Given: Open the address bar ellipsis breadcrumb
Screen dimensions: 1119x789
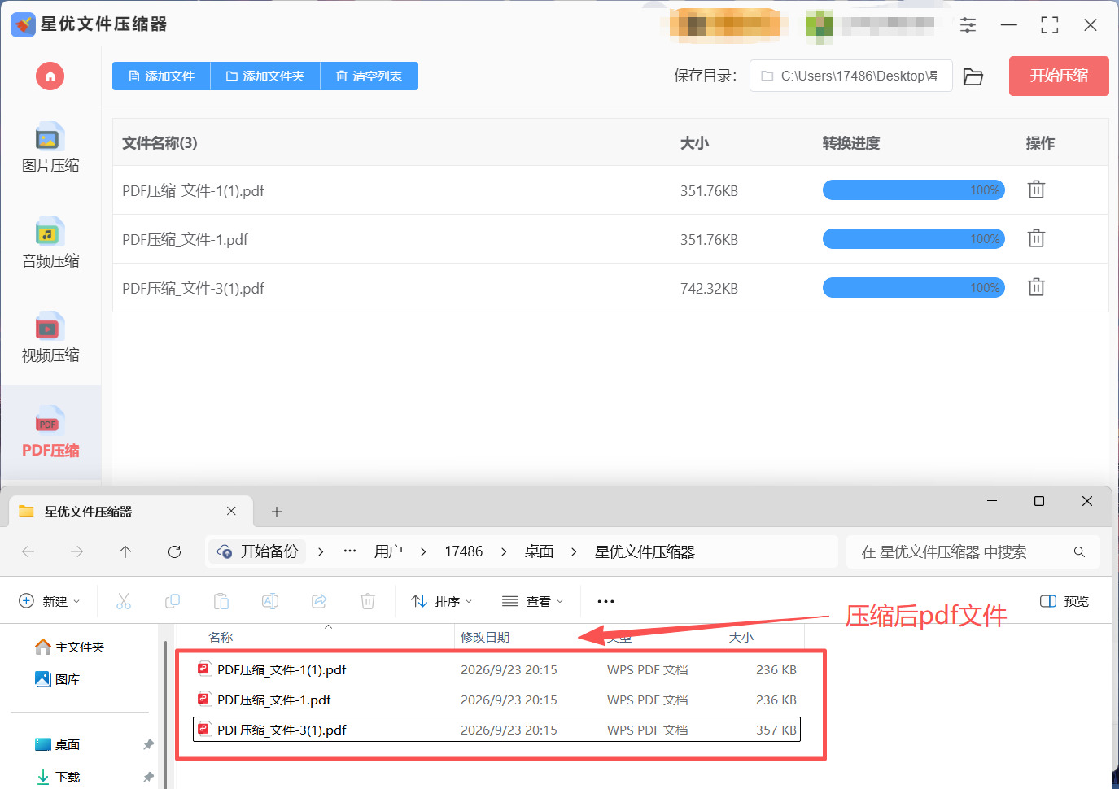Looking at the screenshot, I should 350,551.
